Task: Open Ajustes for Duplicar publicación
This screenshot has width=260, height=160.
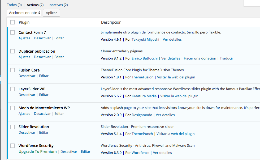Action: pos(24,57)
